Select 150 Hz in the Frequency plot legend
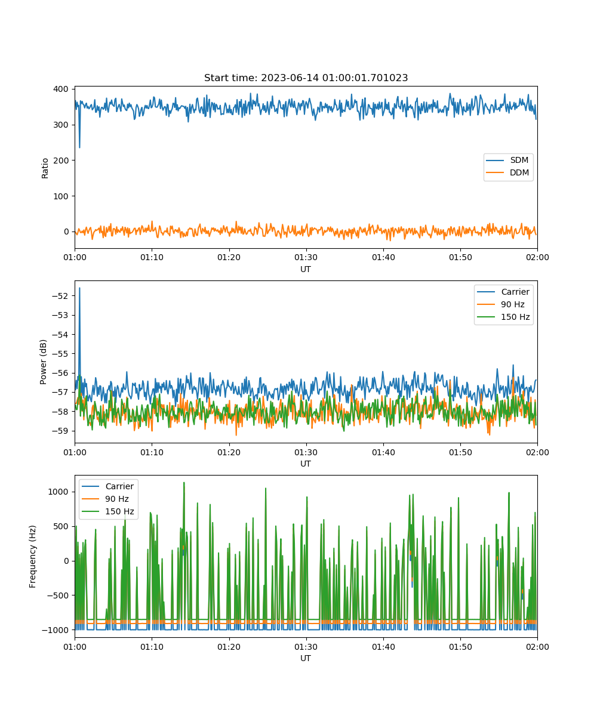The height and width of the screenshot is (716, 597). [x=108, y=511]
